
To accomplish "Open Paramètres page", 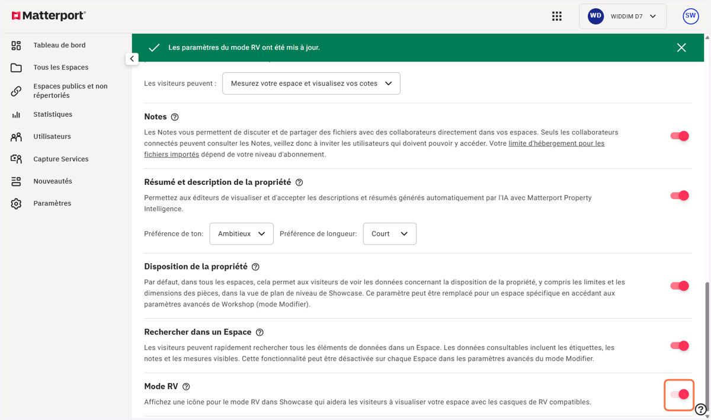I will coord(52,203).
